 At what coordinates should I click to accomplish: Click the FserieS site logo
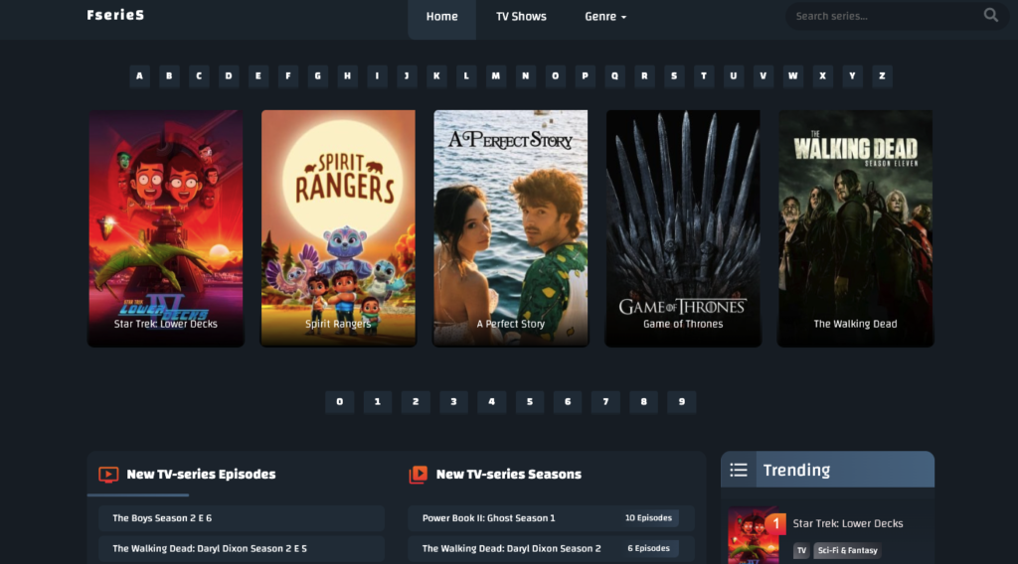tap(115, 16)
